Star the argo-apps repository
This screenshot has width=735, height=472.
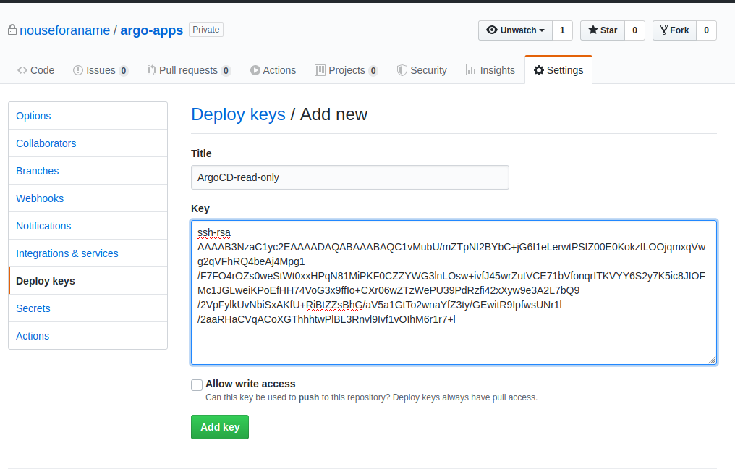603,30
